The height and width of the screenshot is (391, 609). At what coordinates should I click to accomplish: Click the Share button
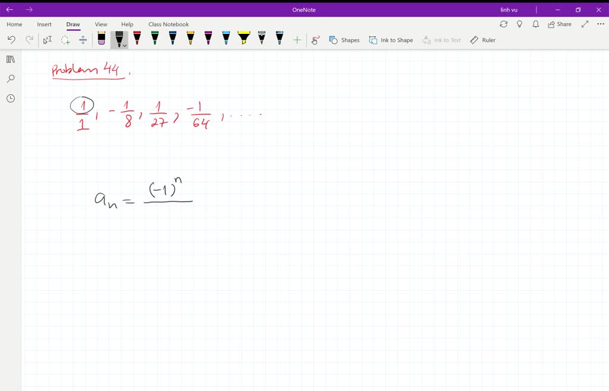pyautogui.click(x=558, y=24)
